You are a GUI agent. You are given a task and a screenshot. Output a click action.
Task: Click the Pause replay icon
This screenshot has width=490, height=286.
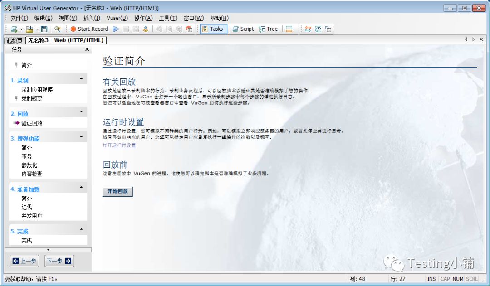[136, 29]
